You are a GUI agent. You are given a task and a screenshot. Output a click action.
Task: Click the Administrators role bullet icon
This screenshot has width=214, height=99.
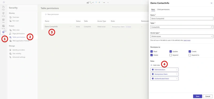153,70
